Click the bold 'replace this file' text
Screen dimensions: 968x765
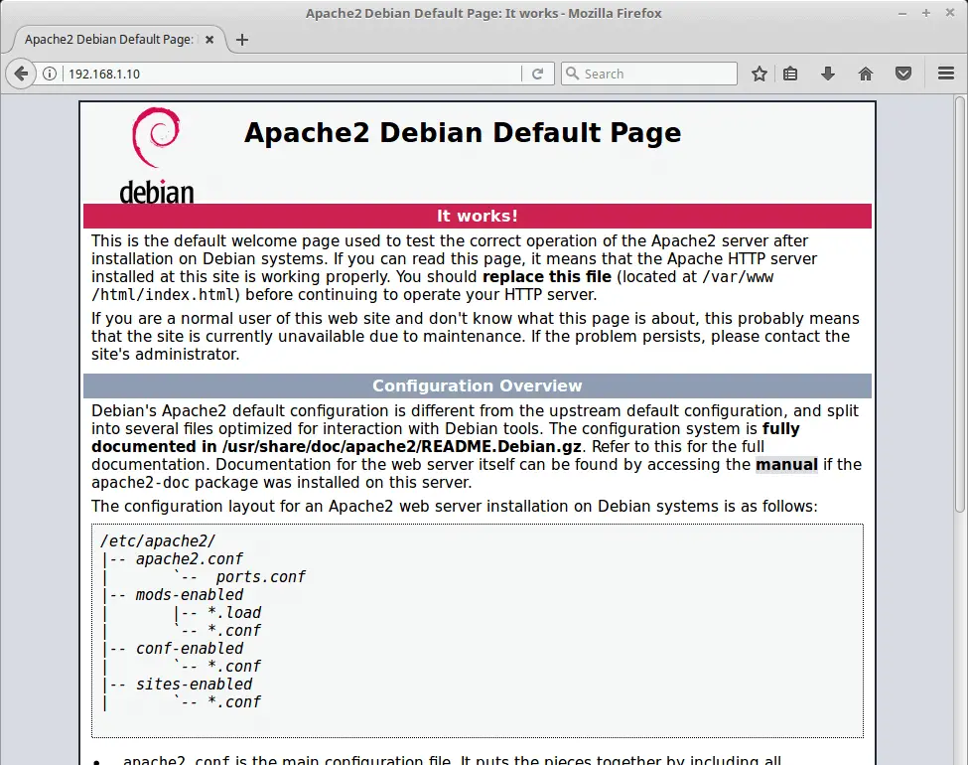(546, 277)
